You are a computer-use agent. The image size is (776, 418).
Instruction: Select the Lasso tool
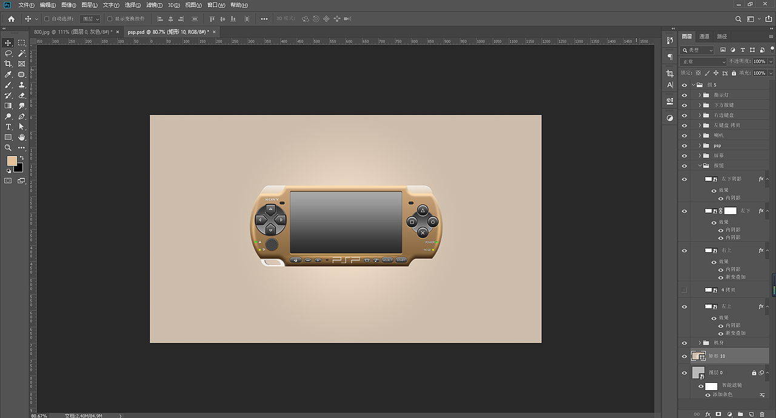point(8,53)
